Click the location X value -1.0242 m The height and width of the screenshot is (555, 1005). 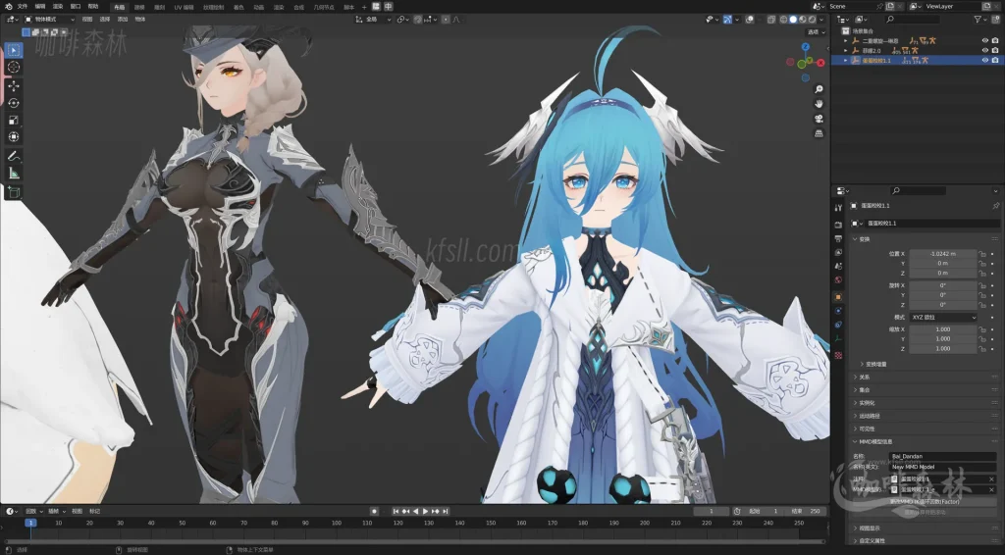point(942,254)
